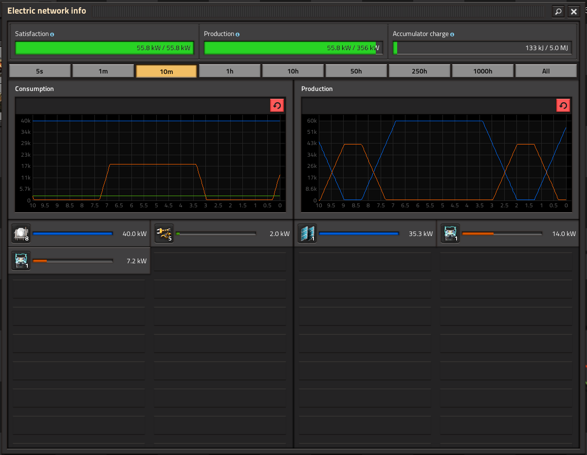This screenshot has width=587, height=455.
Task: Select the inserter icon showing 5 consumers
Action: click(x=164, y=234)
